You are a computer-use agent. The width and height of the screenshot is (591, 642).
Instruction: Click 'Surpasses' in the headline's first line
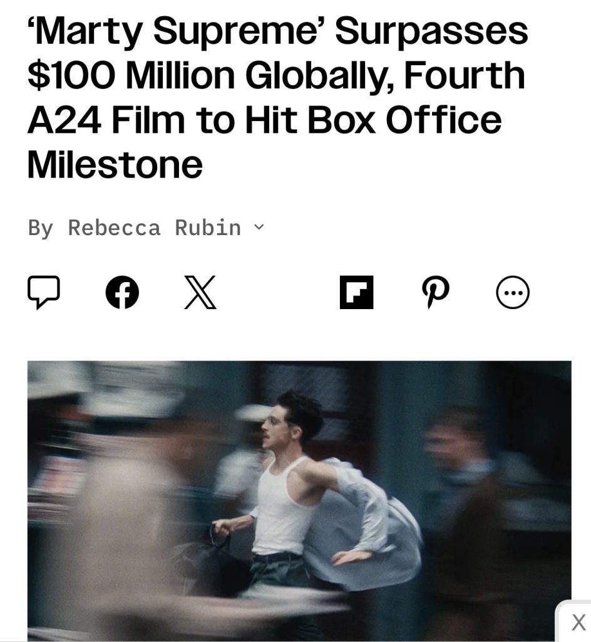coord(431,33)
